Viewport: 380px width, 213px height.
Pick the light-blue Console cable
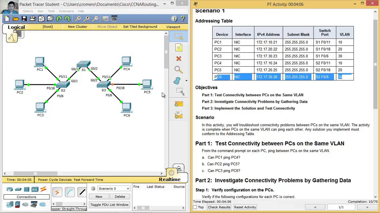[x=70, y=192]
